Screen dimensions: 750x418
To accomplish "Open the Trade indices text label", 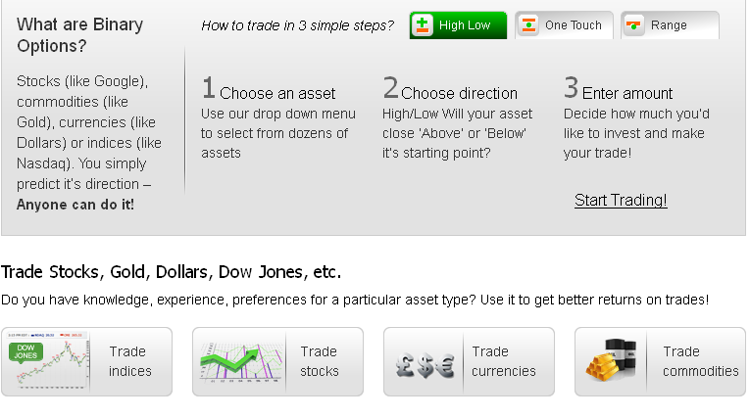I will click(129, 361).
